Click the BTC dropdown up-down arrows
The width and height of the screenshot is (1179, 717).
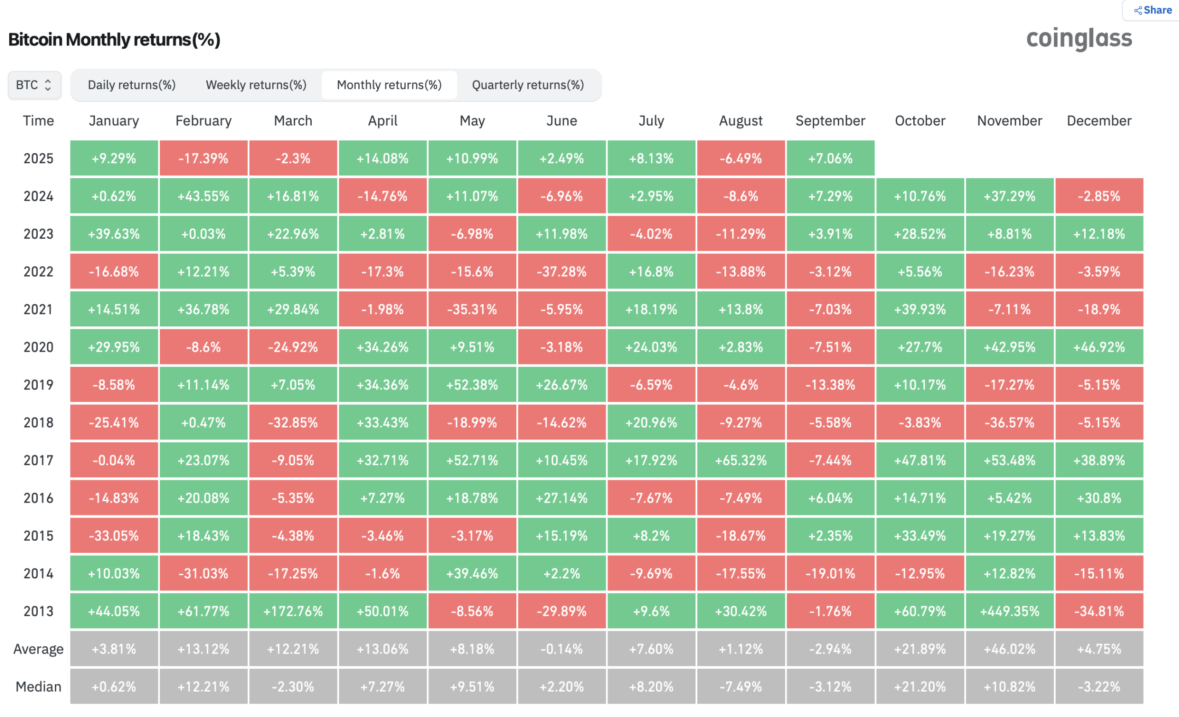point(48,85)
